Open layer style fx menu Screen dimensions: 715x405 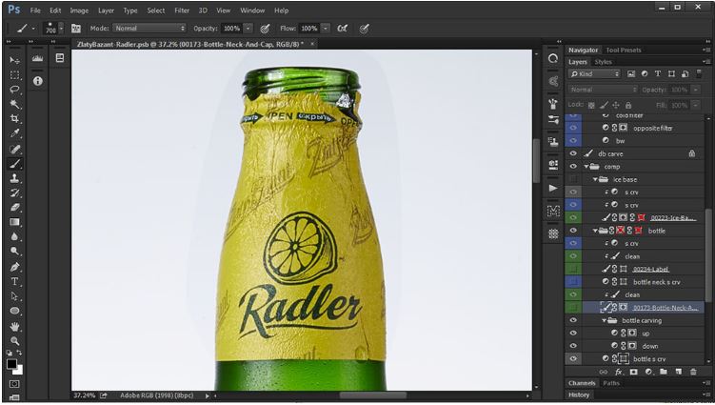point(618,373)
